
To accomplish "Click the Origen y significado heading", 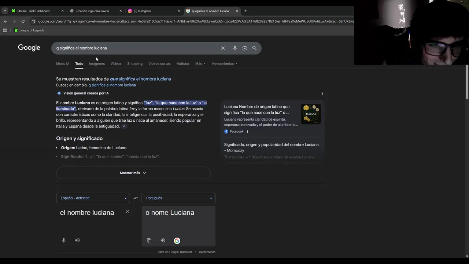I will [79, 139].
